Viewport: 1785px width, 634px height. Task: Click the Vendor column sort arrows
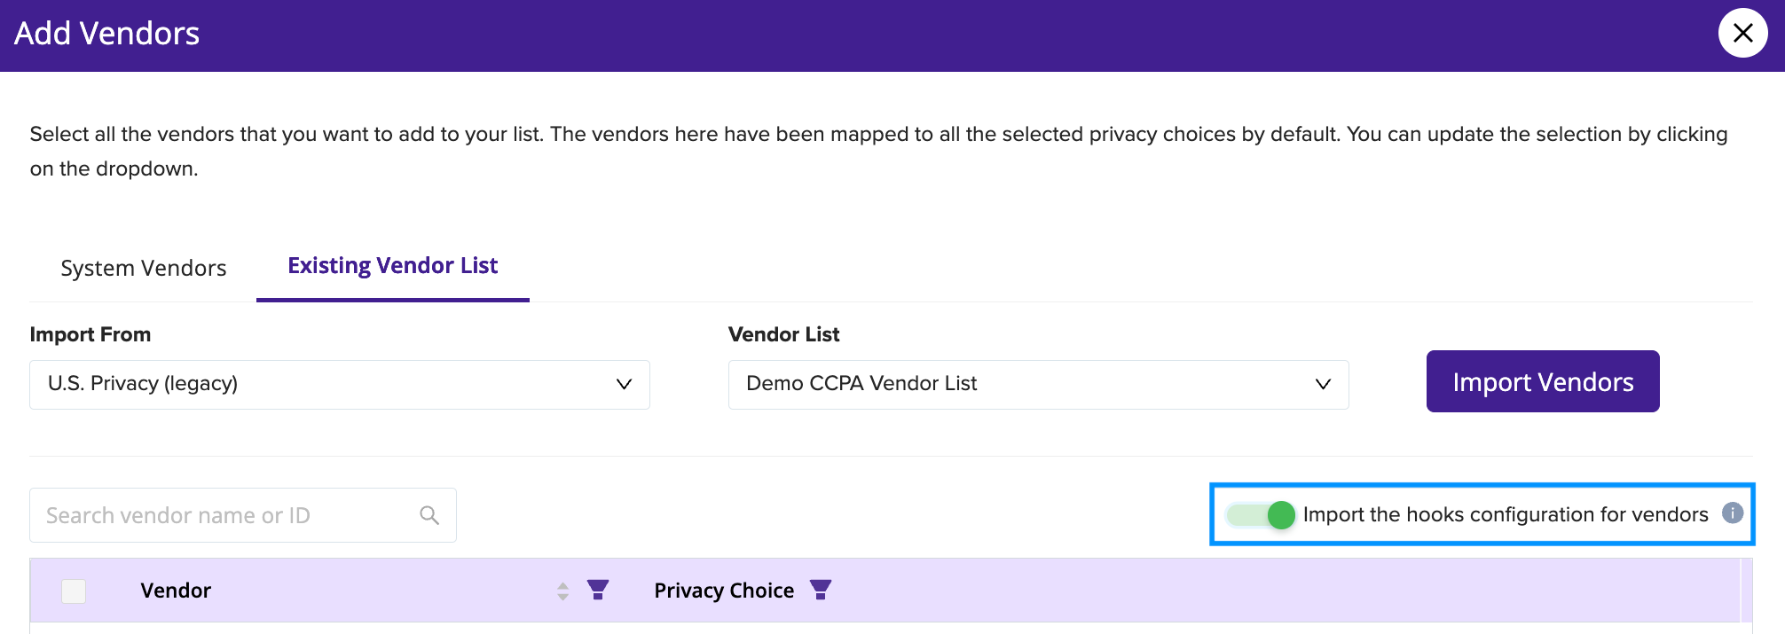tap(562, 591)
